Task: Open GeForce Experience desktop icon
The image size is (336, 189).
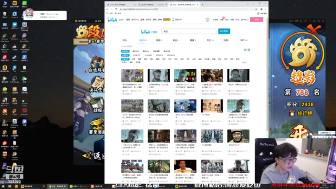Action: [5, 37]
